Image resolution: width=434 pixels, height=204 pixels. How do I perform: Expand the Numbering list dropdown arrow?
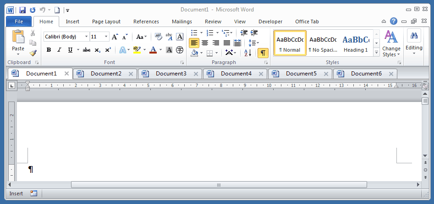217,32
